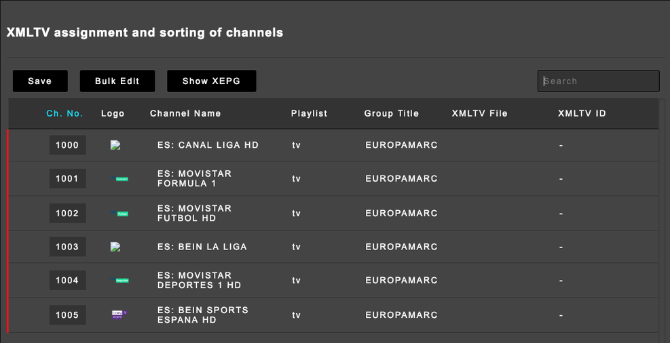This screenshot has height=343, width=670.
Task: Sort by Playlist column header
Action: (x=309, y=114)
